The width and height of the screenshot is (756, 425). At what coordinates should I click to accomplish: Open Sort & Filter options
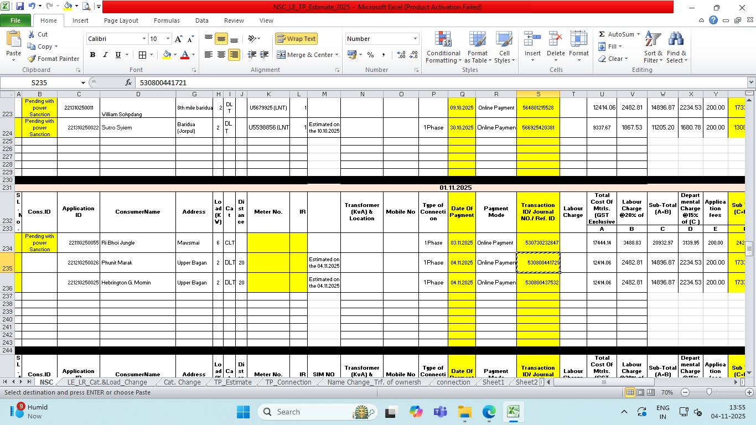[x=653, y=48]
